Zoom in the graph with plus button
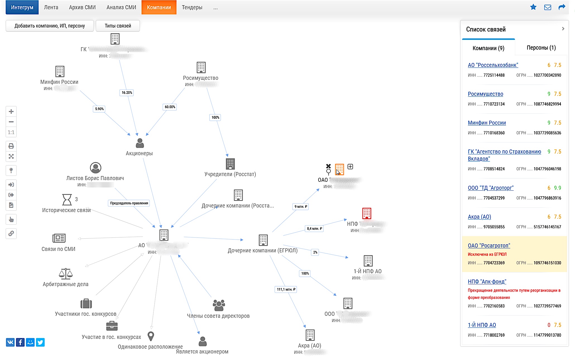Image resolution: width=575 pixels, height=361 pixels. (x=11, y=112)
